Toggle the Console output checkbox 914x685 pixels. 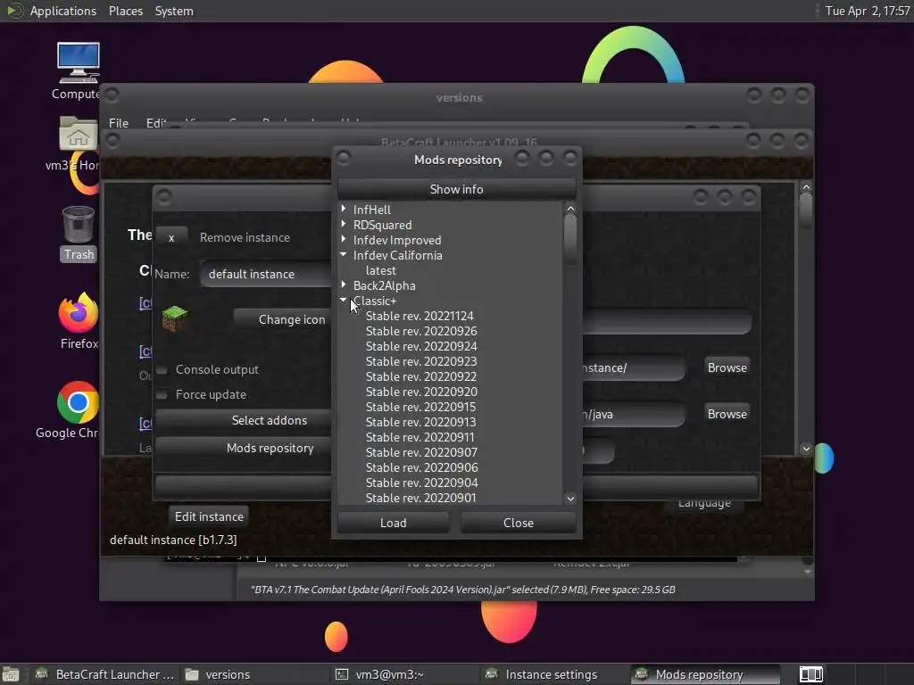pos(162,370)
